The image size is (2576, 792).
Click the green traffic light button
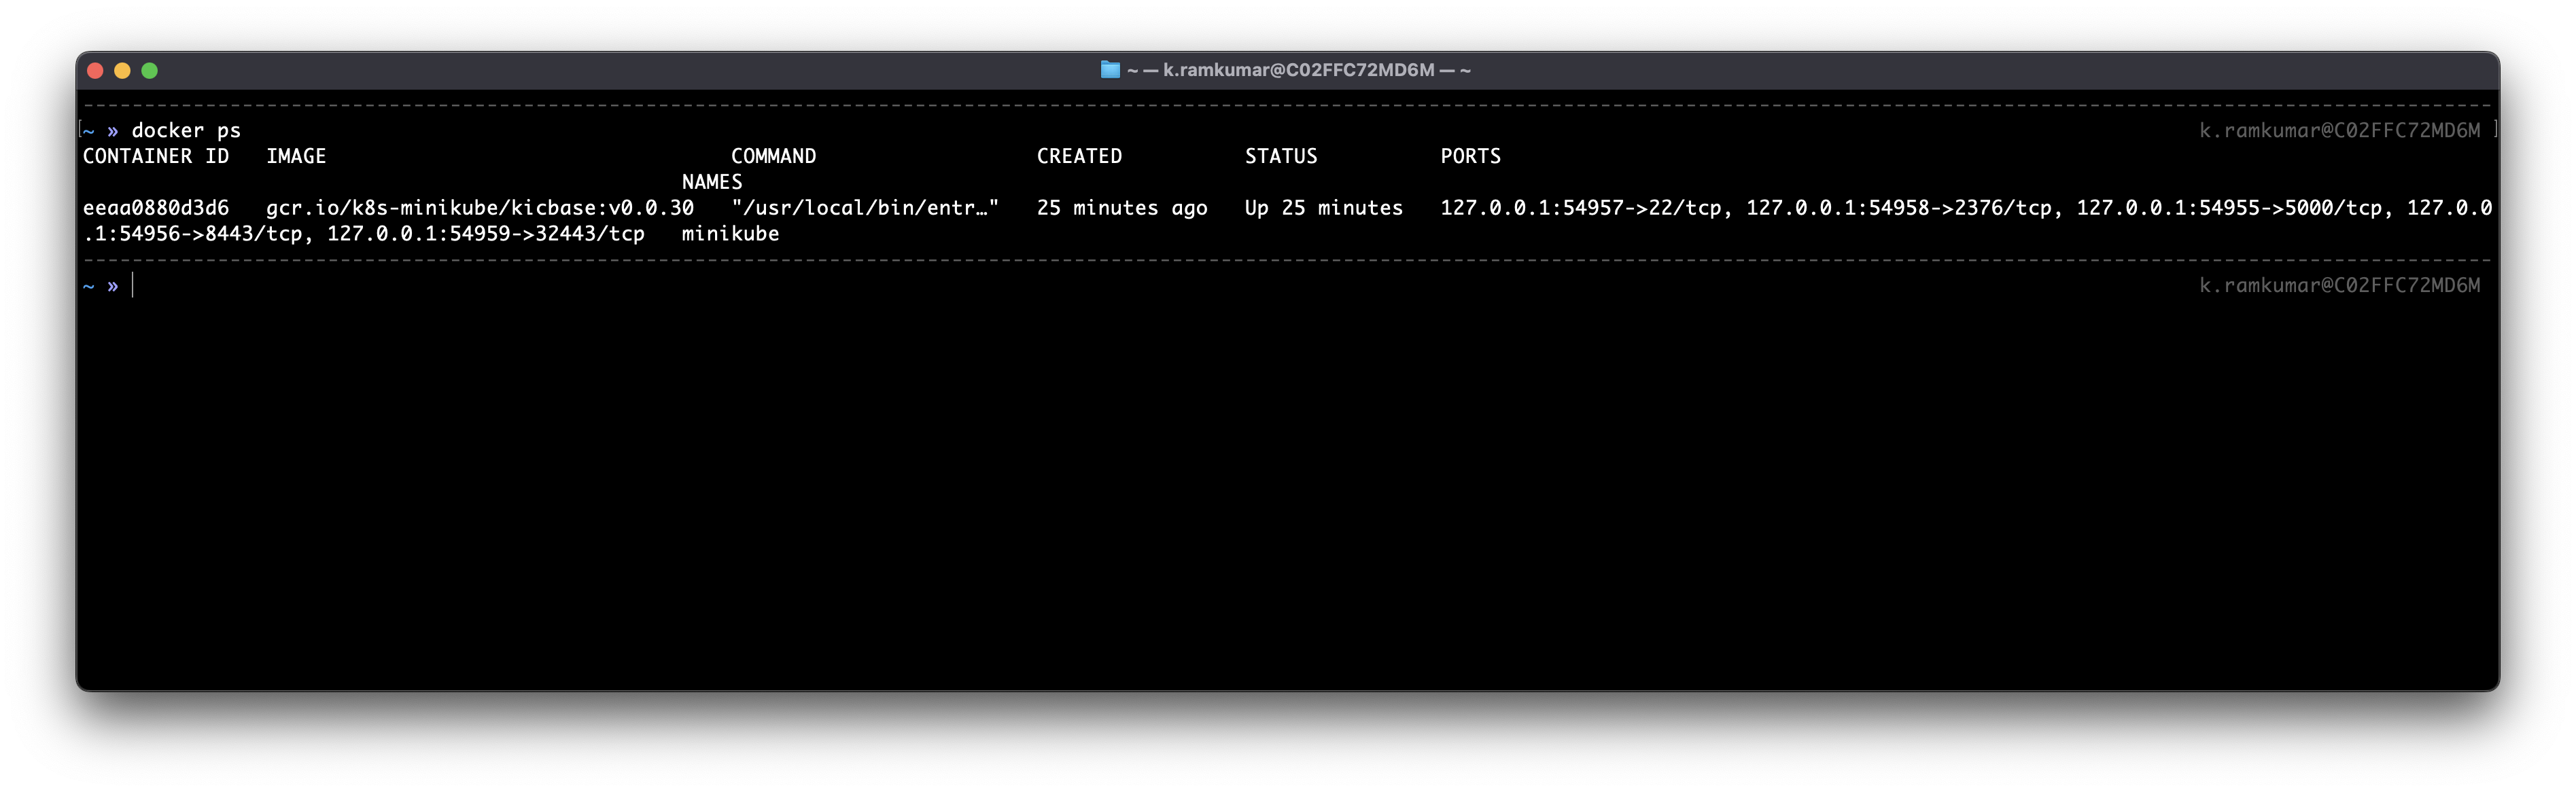[150, 70]
